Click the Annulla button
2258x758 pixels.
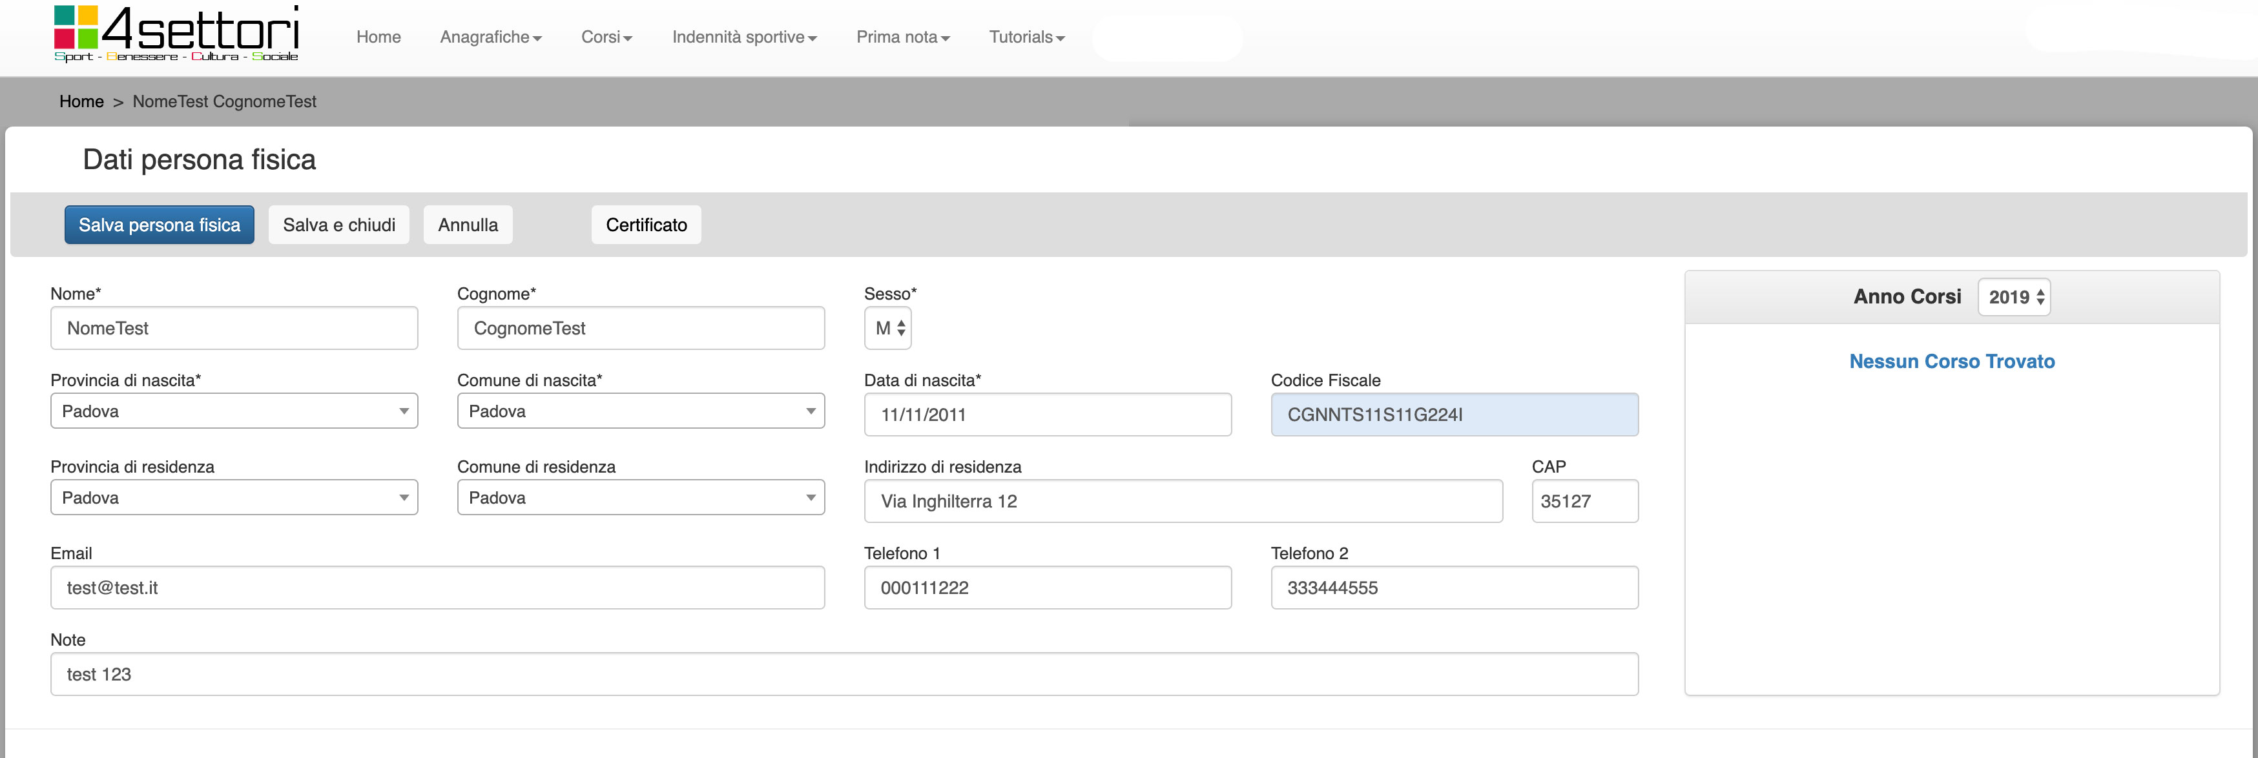coord(467,225)
